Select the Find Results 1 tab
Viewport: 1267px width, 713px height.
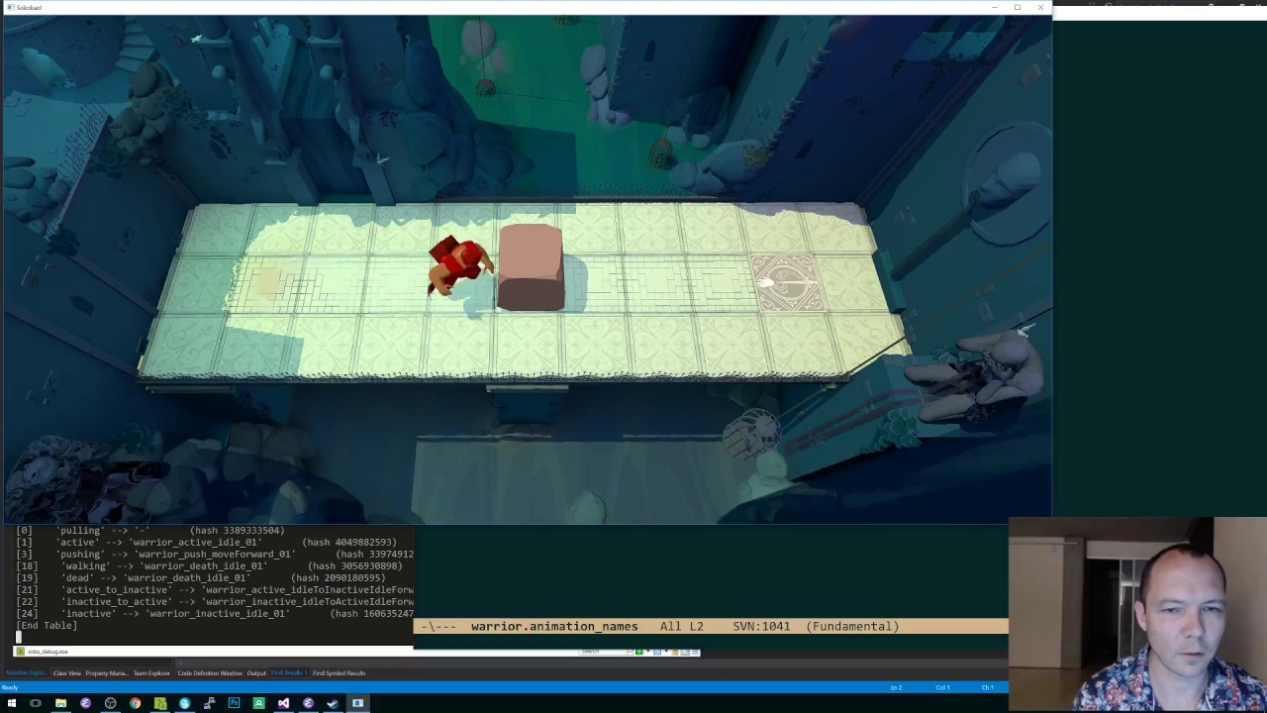tap(289, 673)
